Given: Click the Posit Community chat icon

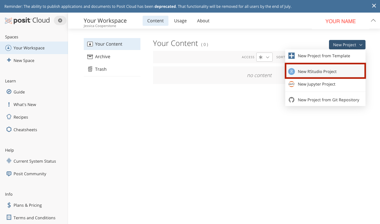Looking at the screenshot, I should [9, 174].
